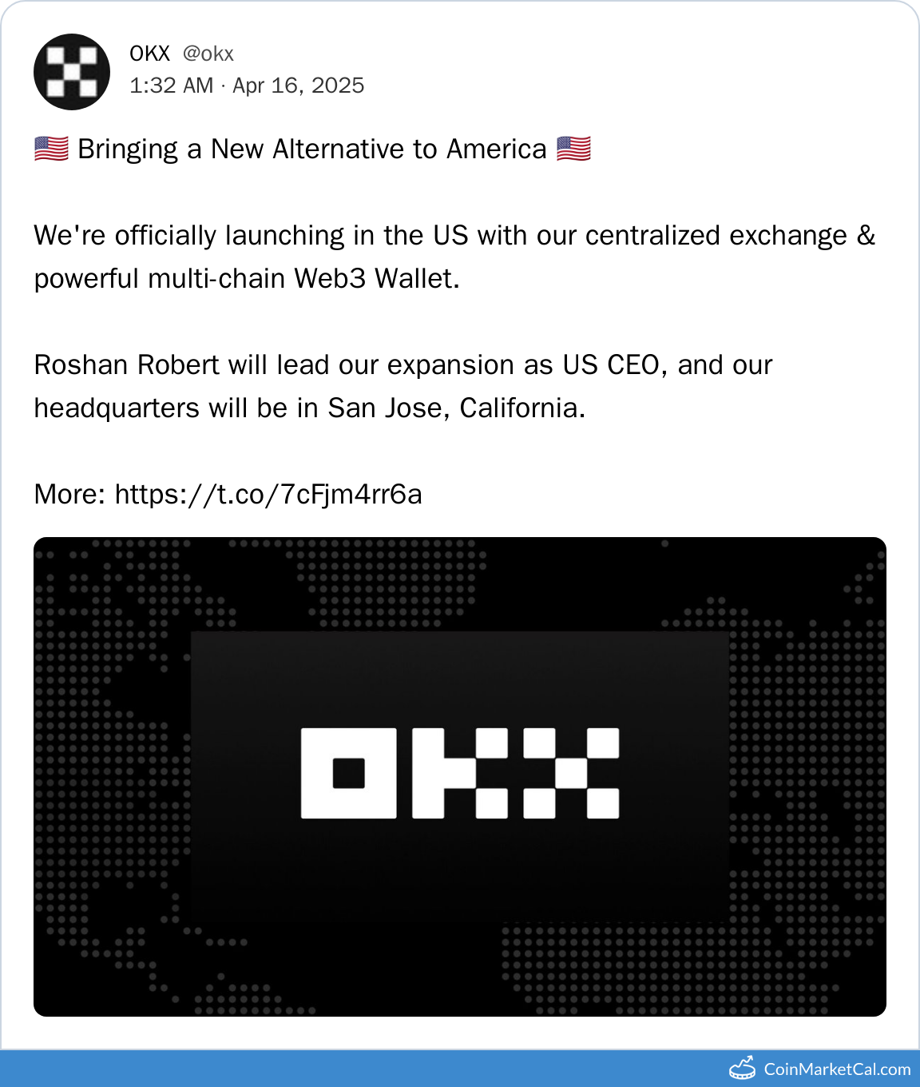
Task: Click the 1:32 AM time text
Action: pyautogui.click(x=171, y=86)
